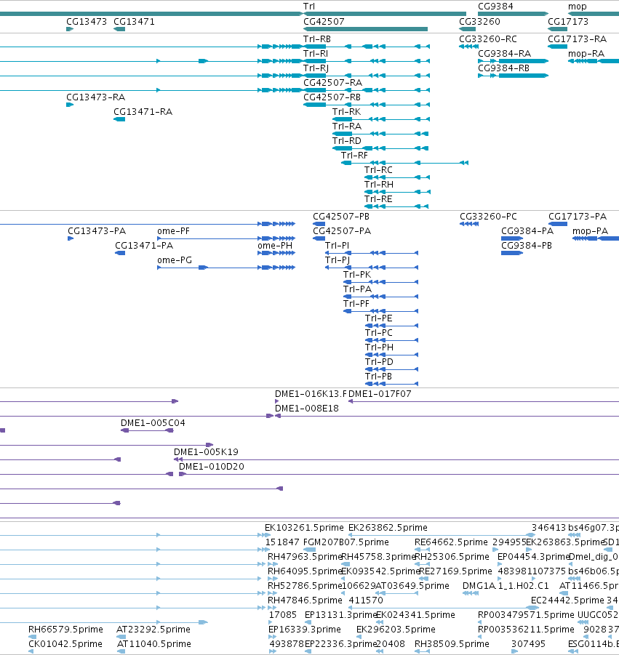Select the CG42507-PA protein label
Viewport: 619px width, 655px height.
(342, 231)
